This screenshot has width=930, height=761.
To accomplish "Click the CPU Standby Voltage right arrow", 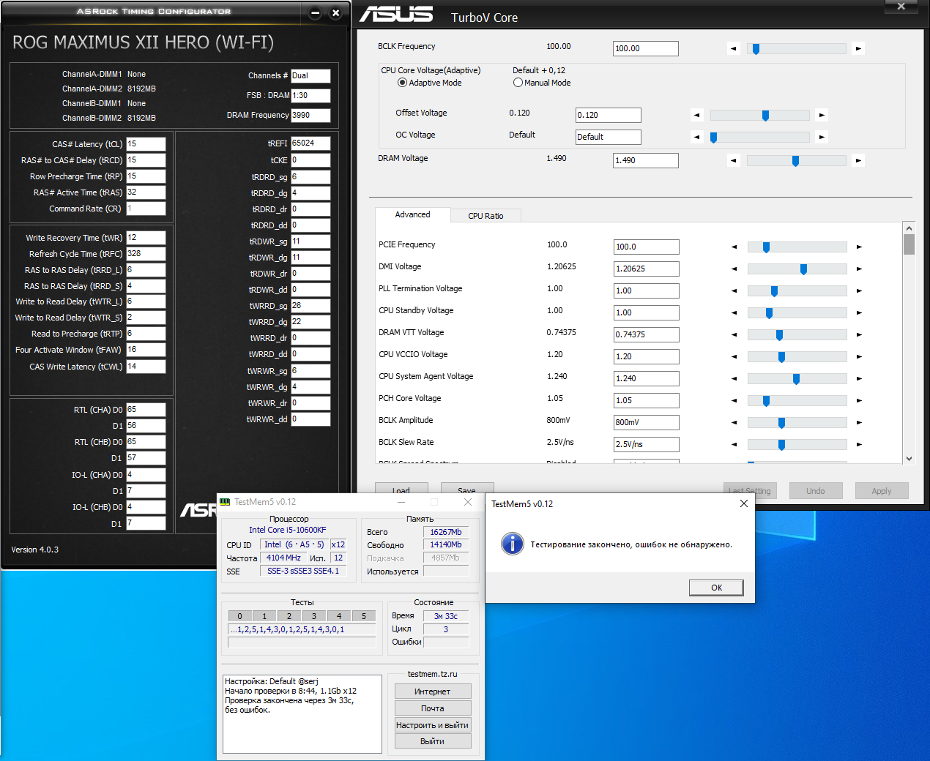I will coord(859,313).
